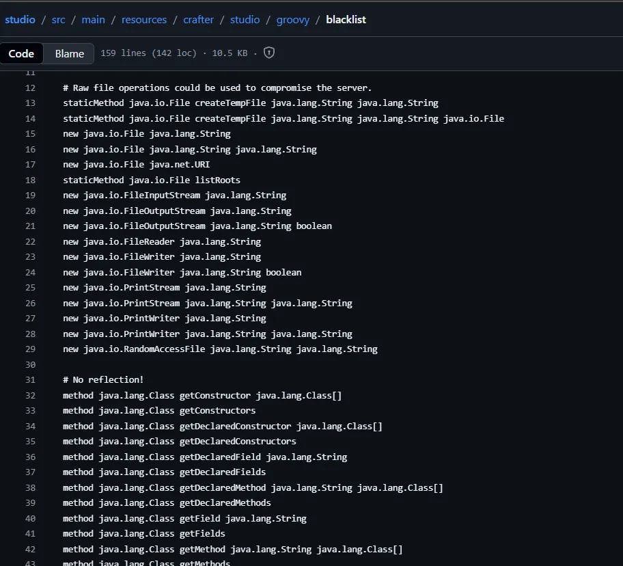Click line number 18 in the gutter
This screenshot has height=566, width=623.
coord(30,180)
